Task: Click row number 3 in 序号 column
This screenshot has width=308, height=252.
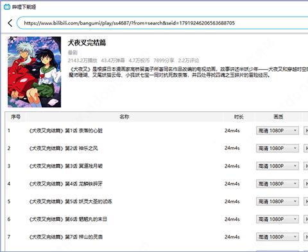Action: 9,166
